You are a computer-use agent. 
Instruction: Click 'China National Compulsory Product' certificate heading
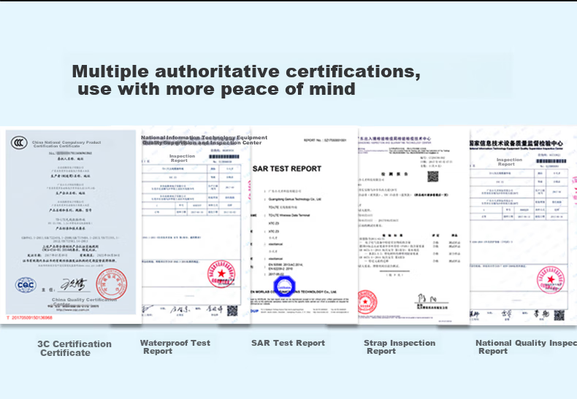(66, 142)
